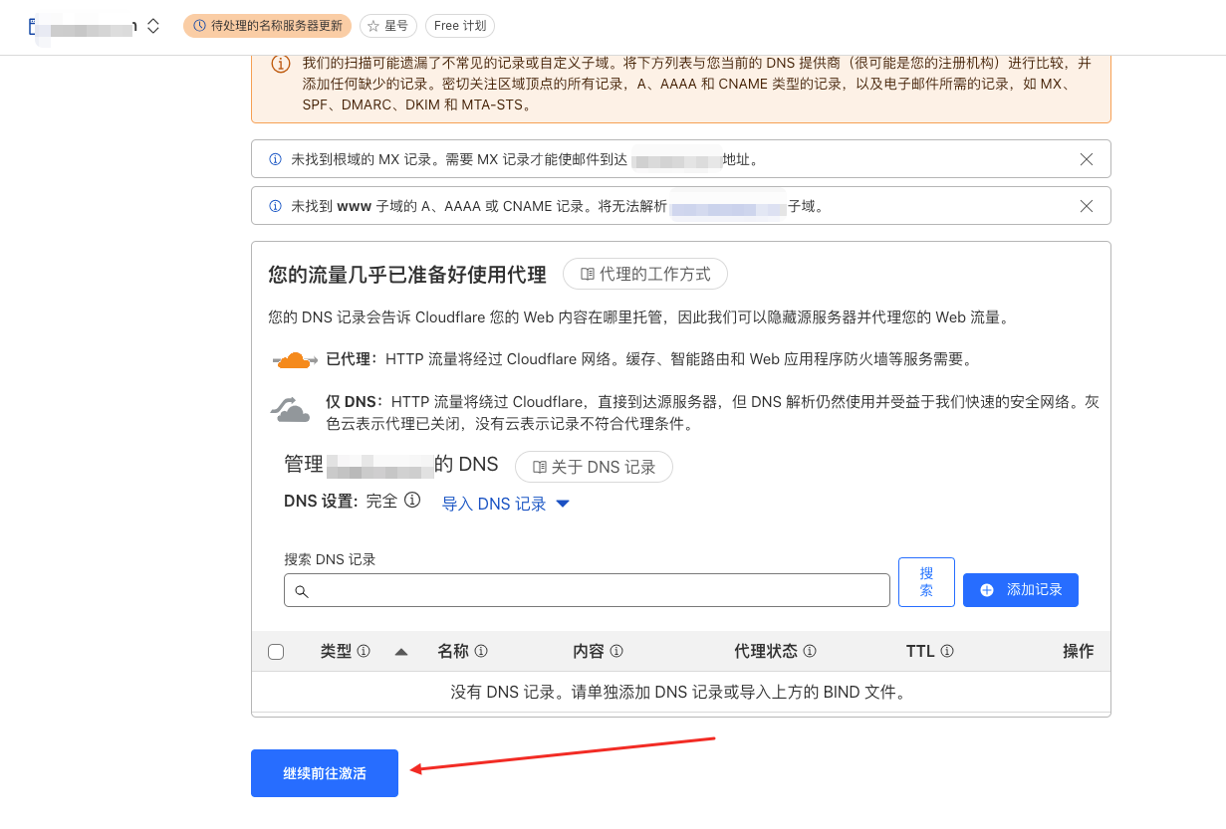The width and height of the screenshot is (1226, 829).
Task: Open 代理的工作方式 help button
Action: [645, 274]
